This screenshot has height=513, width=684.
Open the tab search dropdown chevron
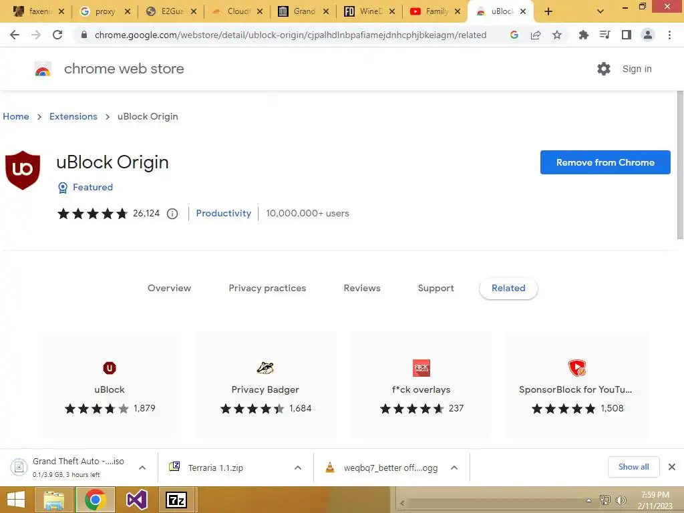pyautogui.click(x=601, y=12)
